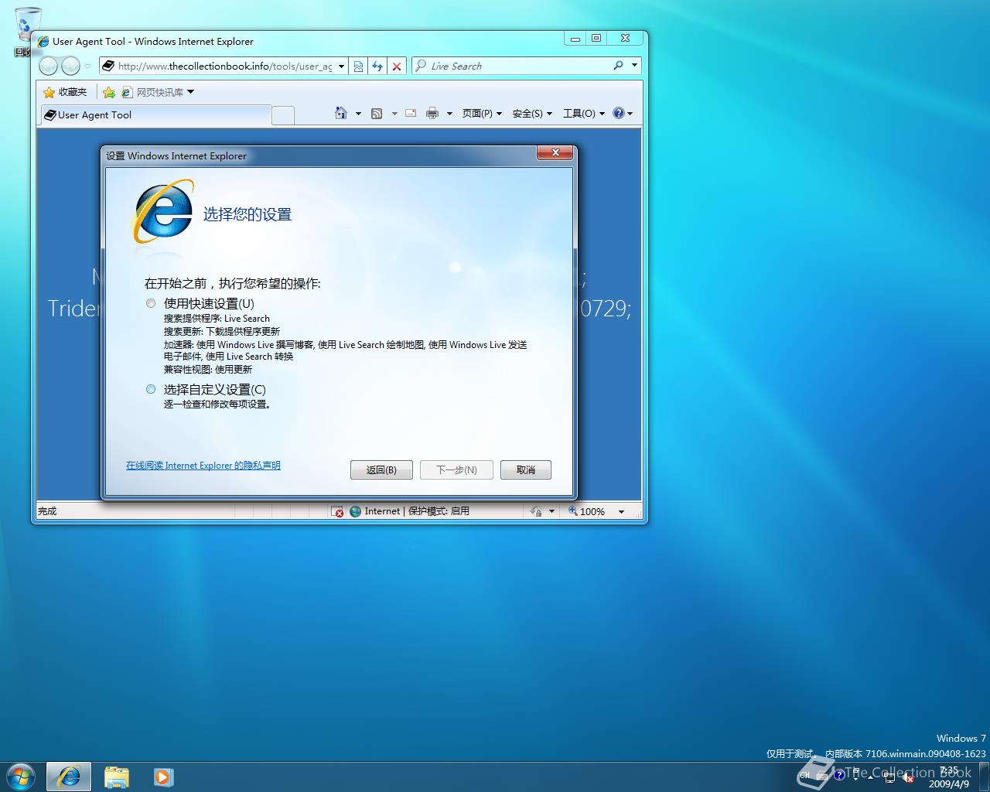
Task: Click the Internet zone globe icon
Action: (355, 511)
